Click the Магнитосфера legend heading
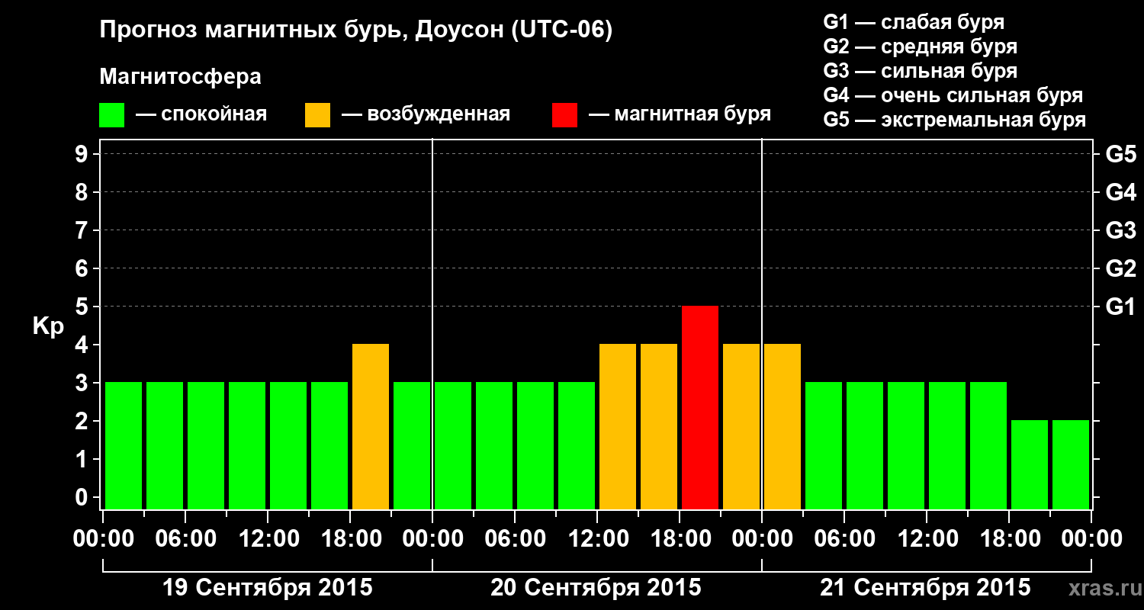 pyautogui.click(x=181, y=77)
